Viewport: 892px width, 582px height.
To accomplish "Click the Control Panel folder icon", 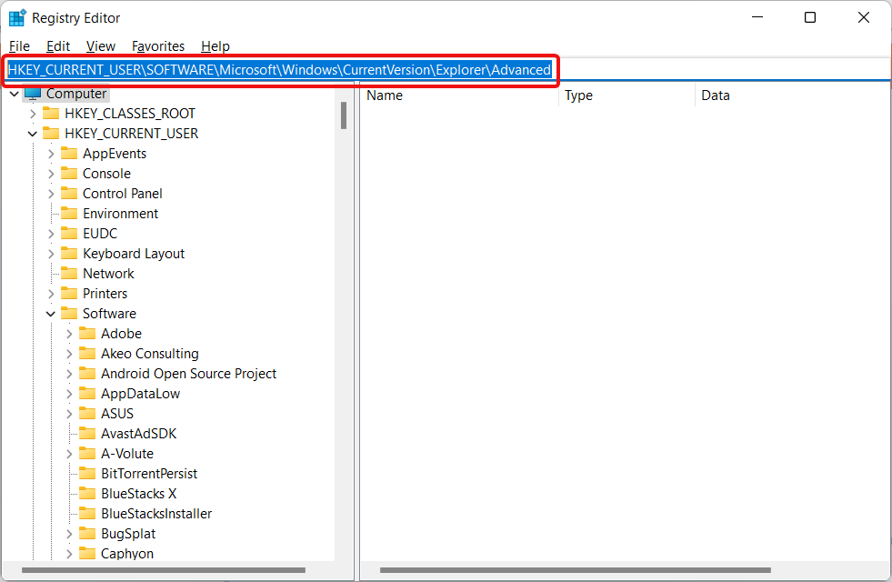I will (x=69, y=194).
